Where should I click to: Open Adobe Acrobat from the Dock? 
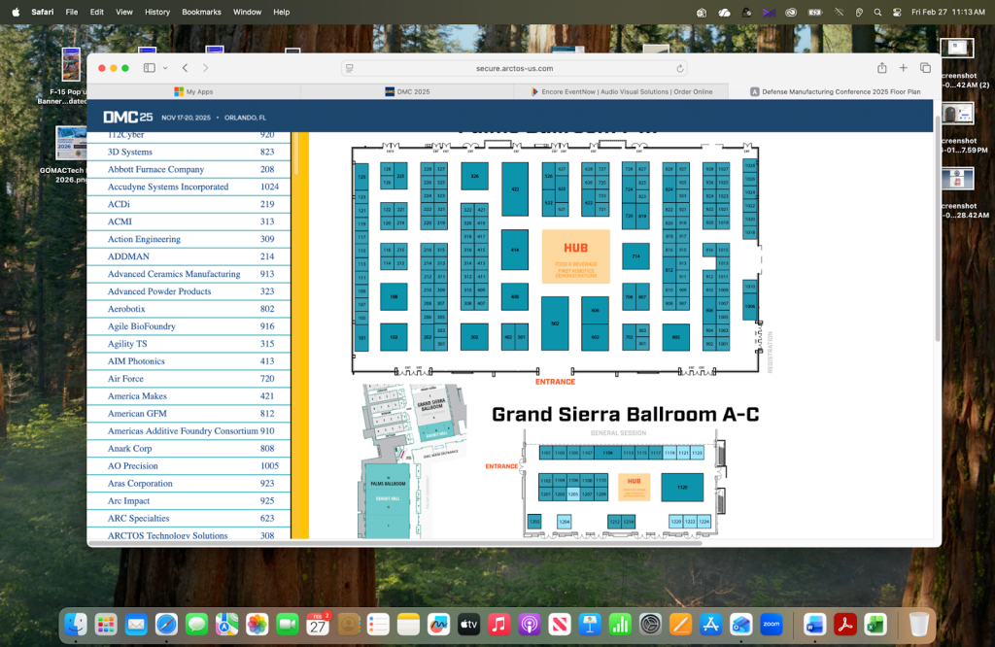[x=845, y=624]
